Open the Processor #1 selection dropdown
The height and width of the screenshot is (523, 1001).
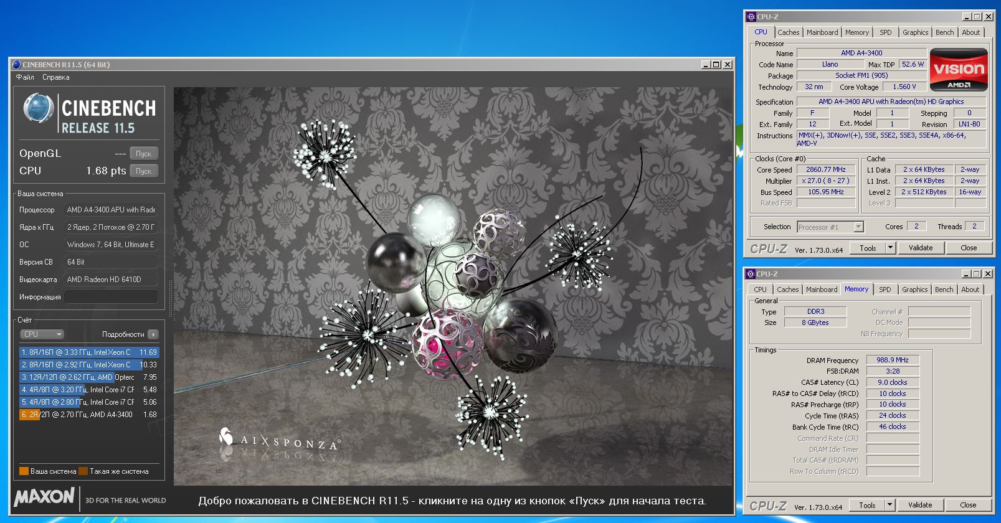click(x=830, y=227)
